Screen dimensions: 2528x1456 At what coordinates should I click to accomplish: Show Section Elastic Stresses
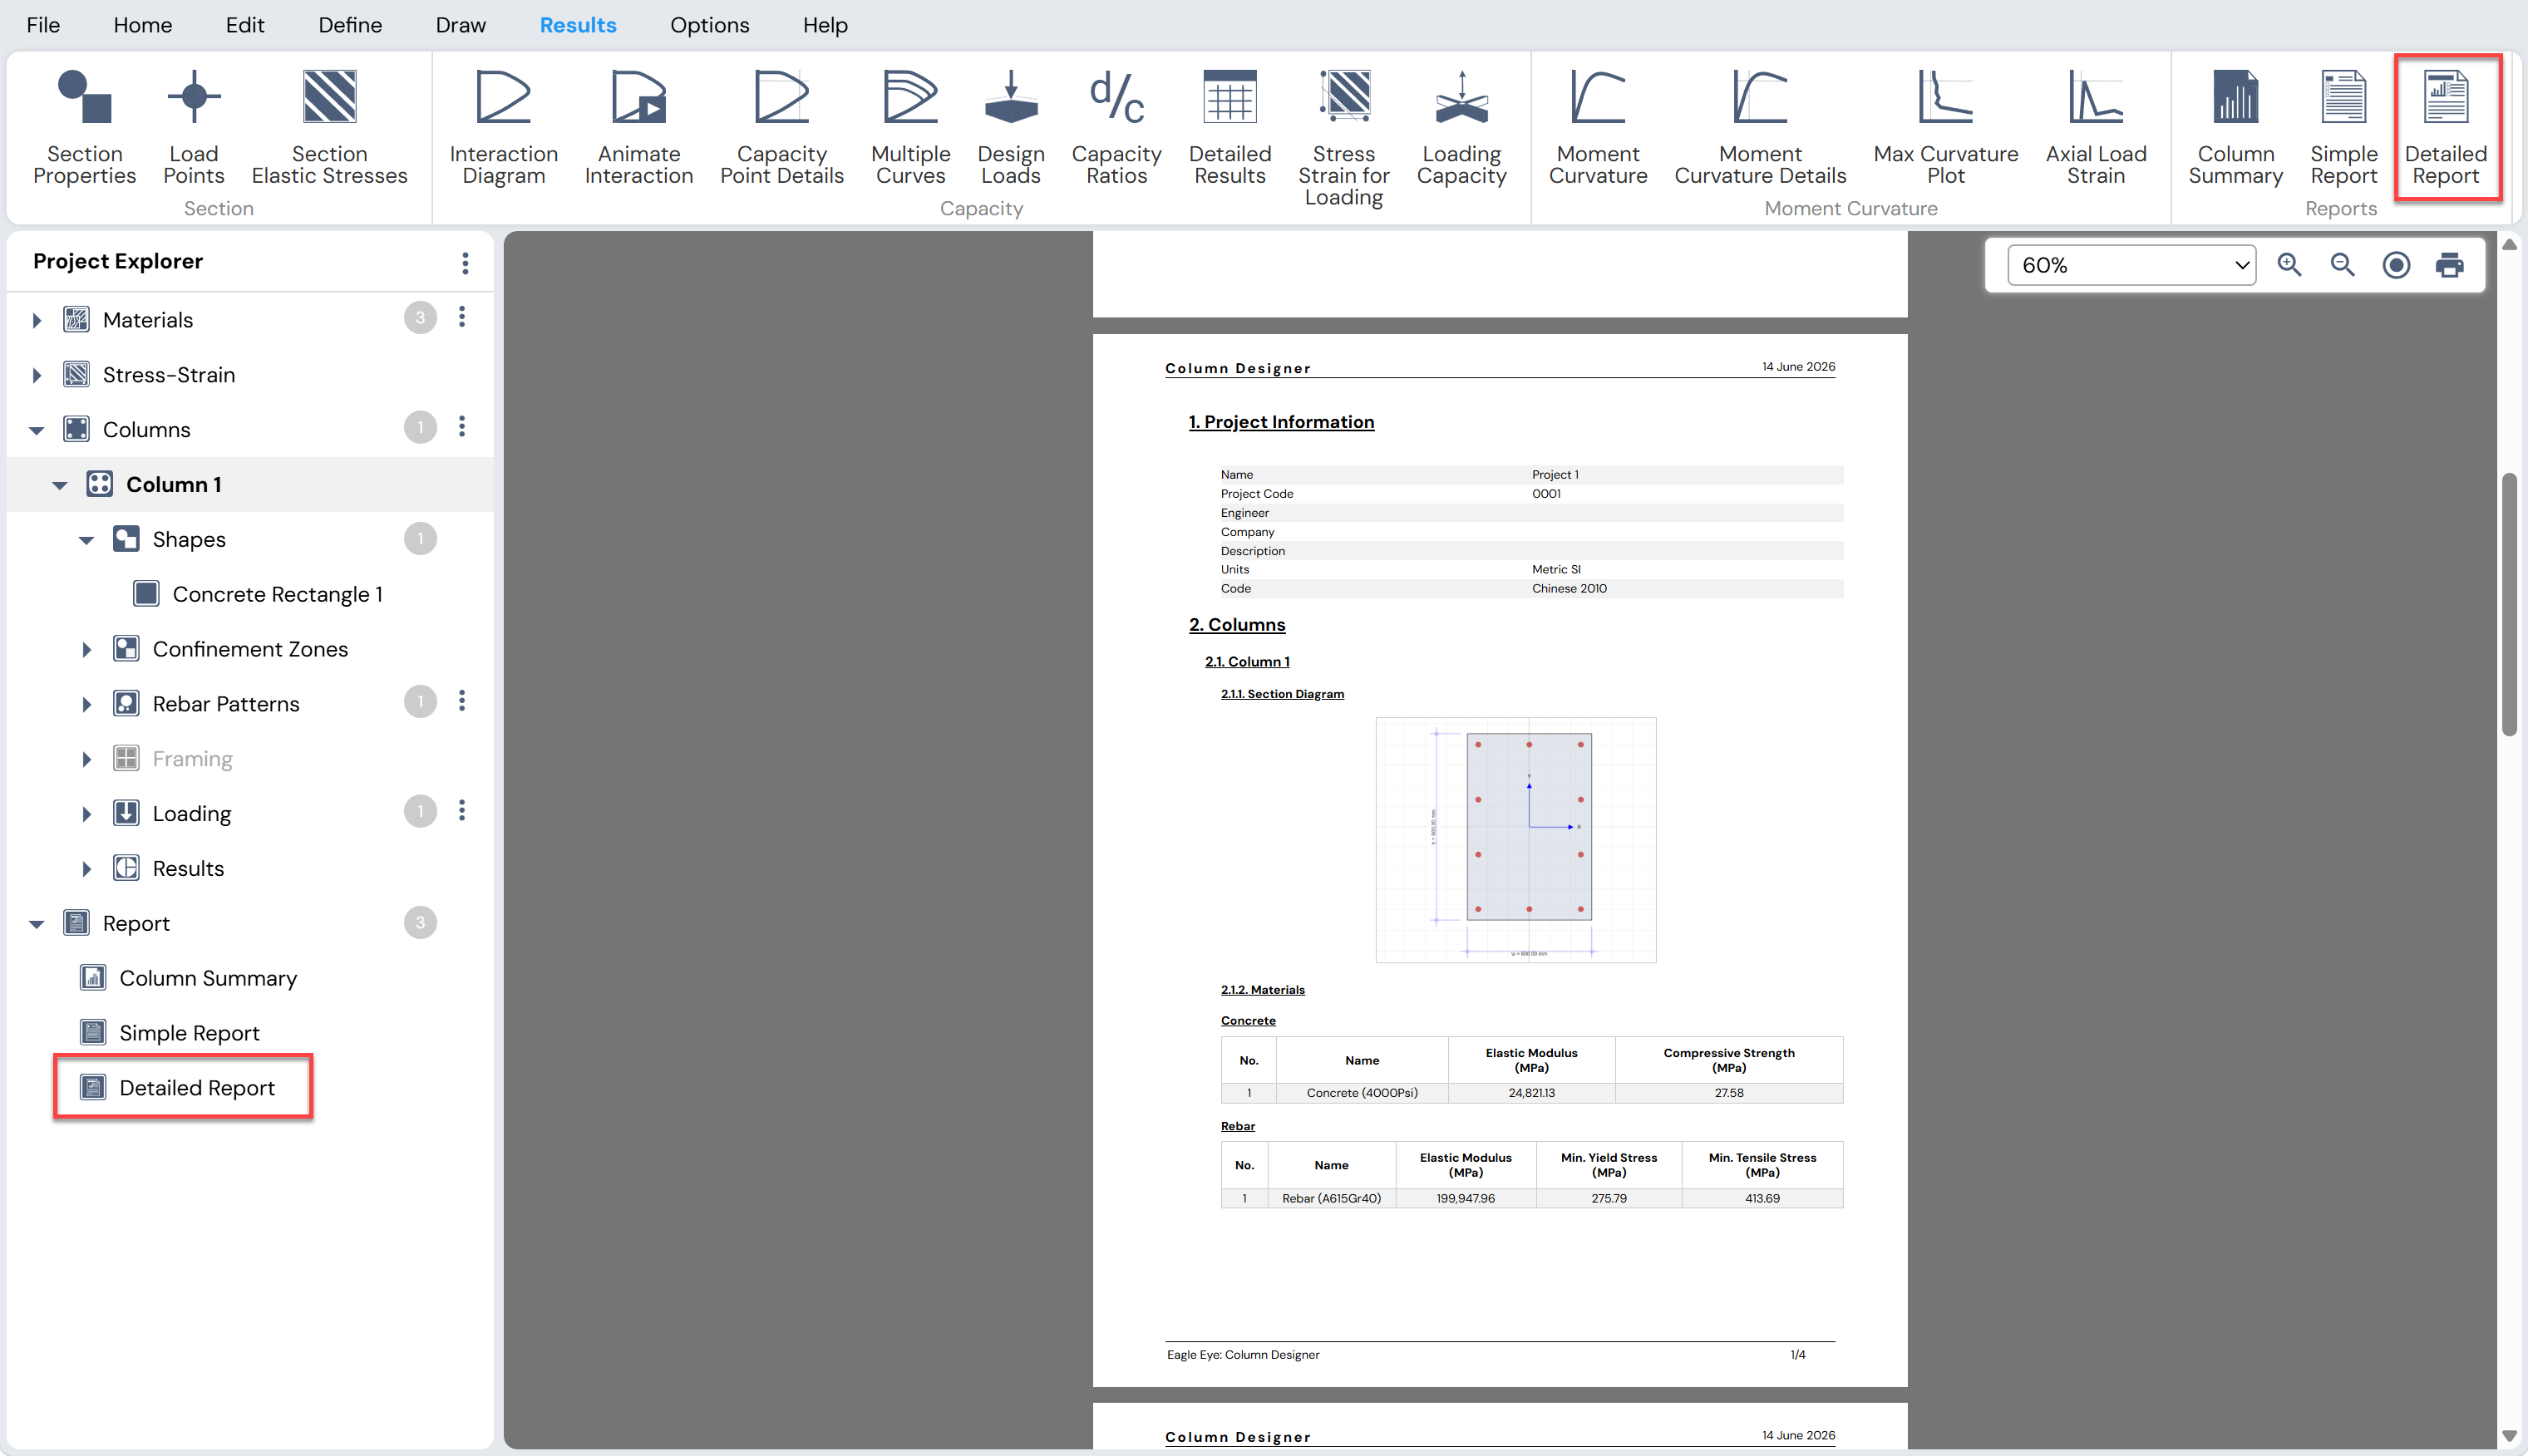coord(329,126)
